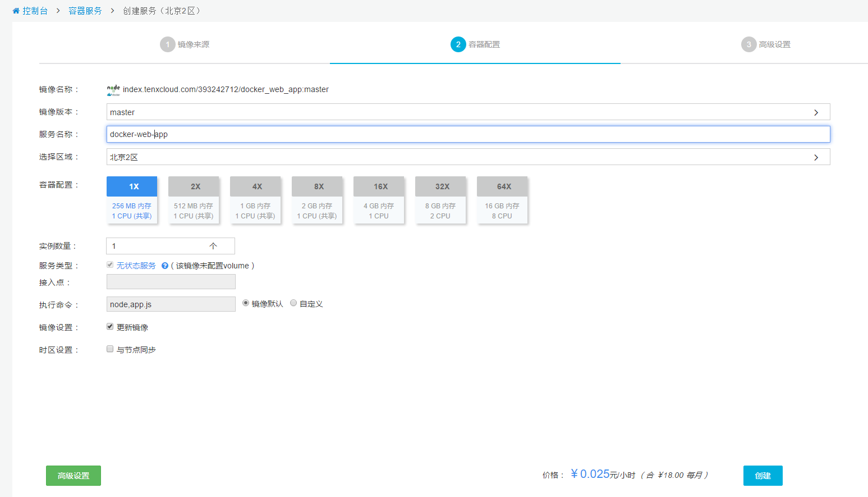Click the 该镜像未配置volume note
This screenshot has width=868, height=497.
pos(213,266)
